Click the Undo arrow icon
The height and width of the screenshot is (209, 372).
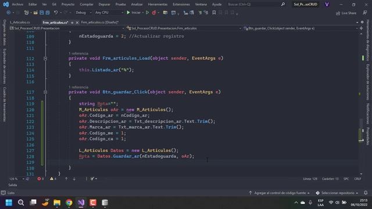coord(56,13)
